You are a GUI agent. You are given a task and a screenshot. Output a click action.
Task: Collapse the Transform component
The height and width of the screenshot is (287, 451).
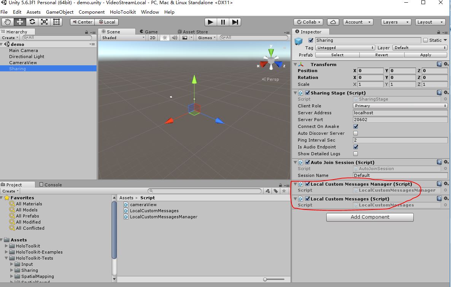pos(295,64)
